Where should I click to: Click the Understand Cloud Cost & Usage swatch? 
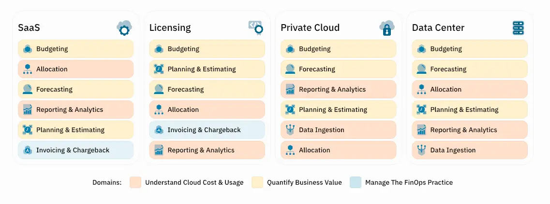pos(135,182)
